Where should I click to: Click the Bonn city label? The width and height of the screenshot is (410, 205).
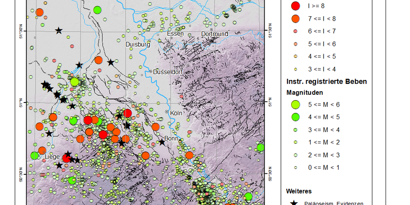(172, 139)
